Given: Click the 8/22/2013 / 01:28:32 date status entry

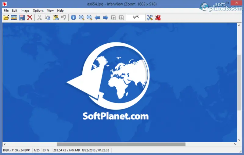Looking at the screenshot, I should pos(95,150).
